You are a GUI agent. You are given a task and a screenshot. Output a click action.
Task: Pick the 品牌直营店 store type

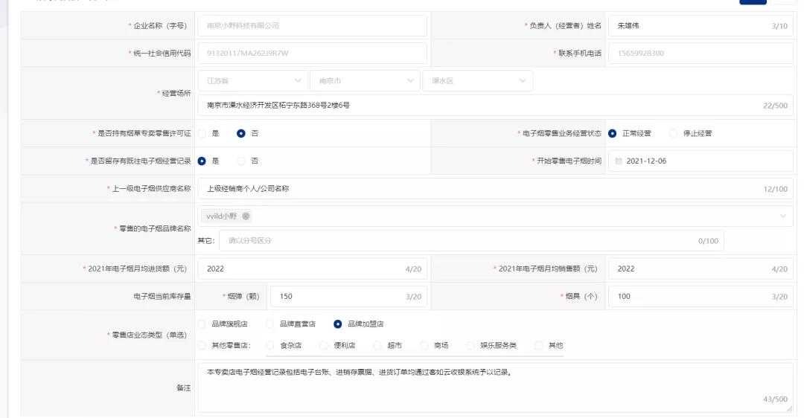pyautogui.click(x=269, y=324)
